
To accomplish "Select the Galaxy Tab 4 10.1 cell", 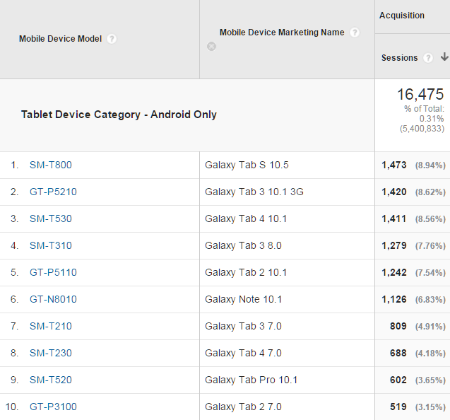I will click(x=287, y=219).
